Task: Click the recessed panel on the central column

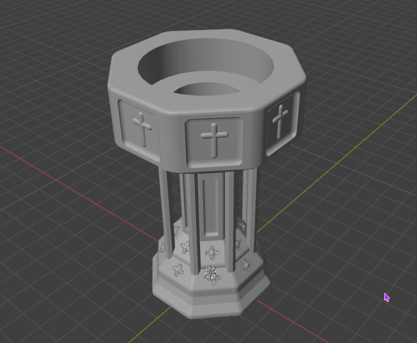Action: pyautogui.click(x=211, y=207)
